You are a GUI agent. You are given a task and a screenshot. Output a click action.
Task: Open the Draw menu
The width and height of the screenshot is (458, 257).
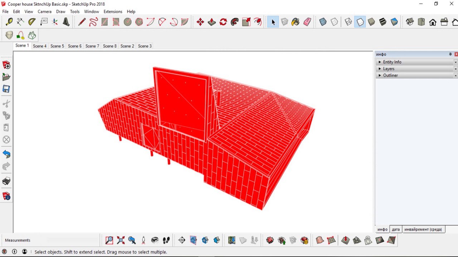[61, 11]
